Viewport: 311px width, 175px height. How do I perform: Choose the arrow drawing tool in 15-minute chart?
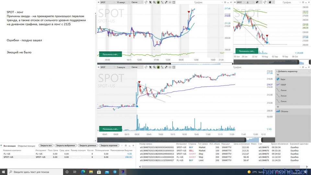(x=166, y=2)
